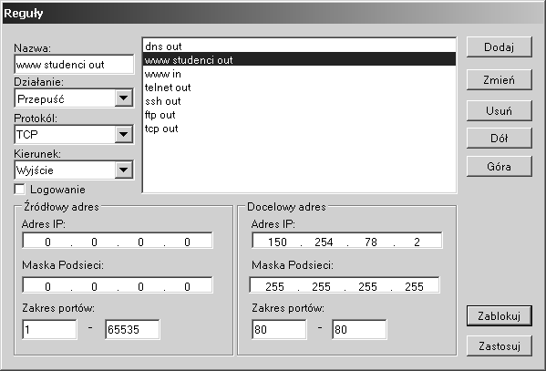Choose the 'ssh out' rule
This screenshot has height=371, width=546.
click(x=300, y=101)
